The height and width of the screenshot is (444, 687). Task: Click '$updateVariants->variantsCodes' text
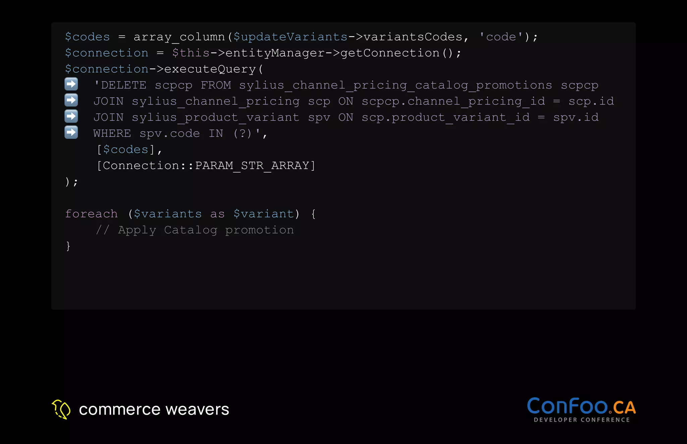click(348, 37)
